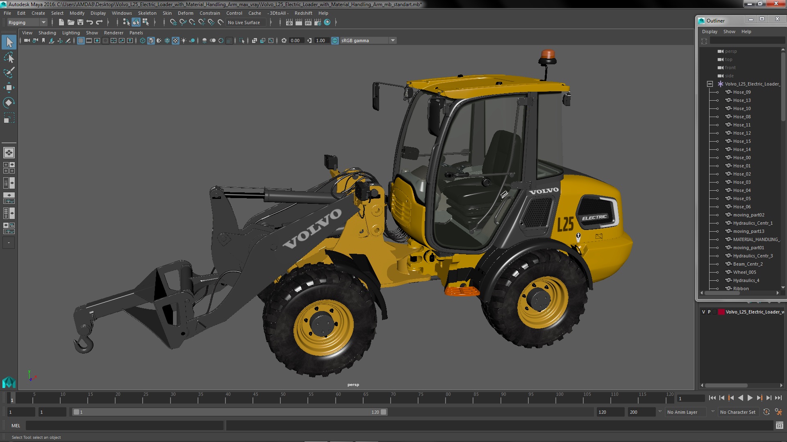787x442 pixels.
Task: Open the Skeleton menu
Action: 147,13
